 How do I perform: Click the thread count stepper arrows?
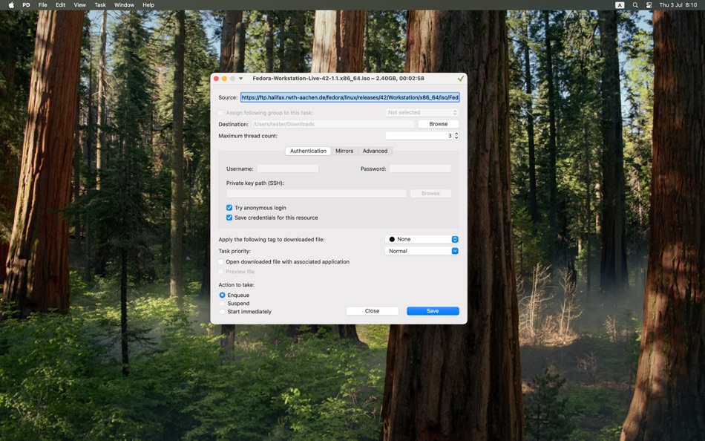(456, 135)
